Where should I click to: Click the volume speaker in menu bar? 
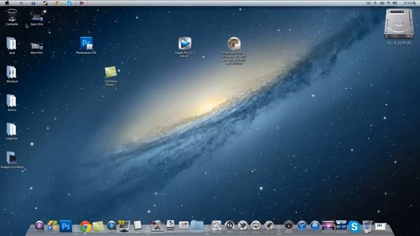click(x=395, y=3)
